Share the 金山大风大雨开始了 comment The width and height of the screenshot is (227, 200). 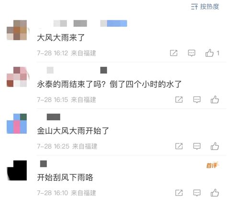179,146
